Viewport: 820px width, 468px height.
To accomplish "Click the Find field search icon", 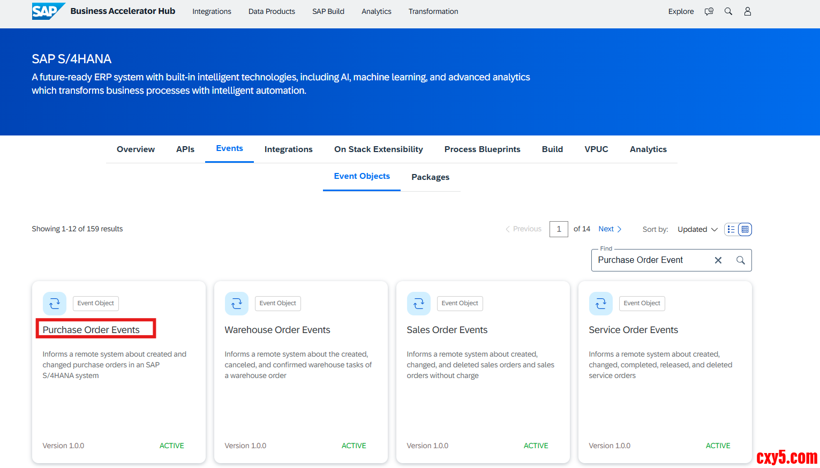I will [x=740, y=260].
